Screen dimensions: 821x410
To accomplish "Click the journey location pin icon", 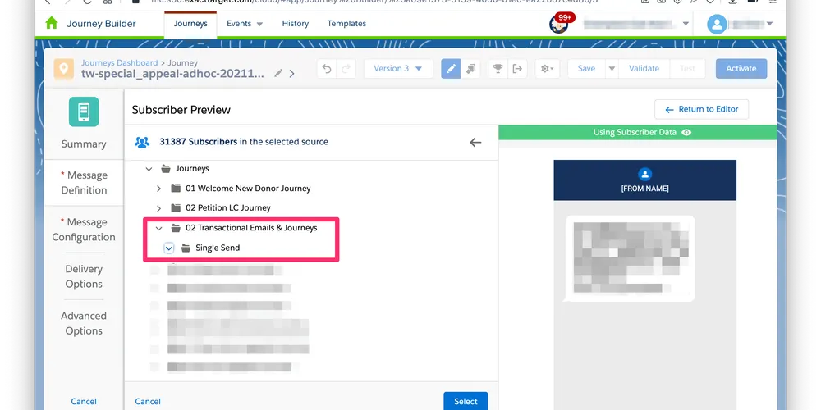I will 64,69.
